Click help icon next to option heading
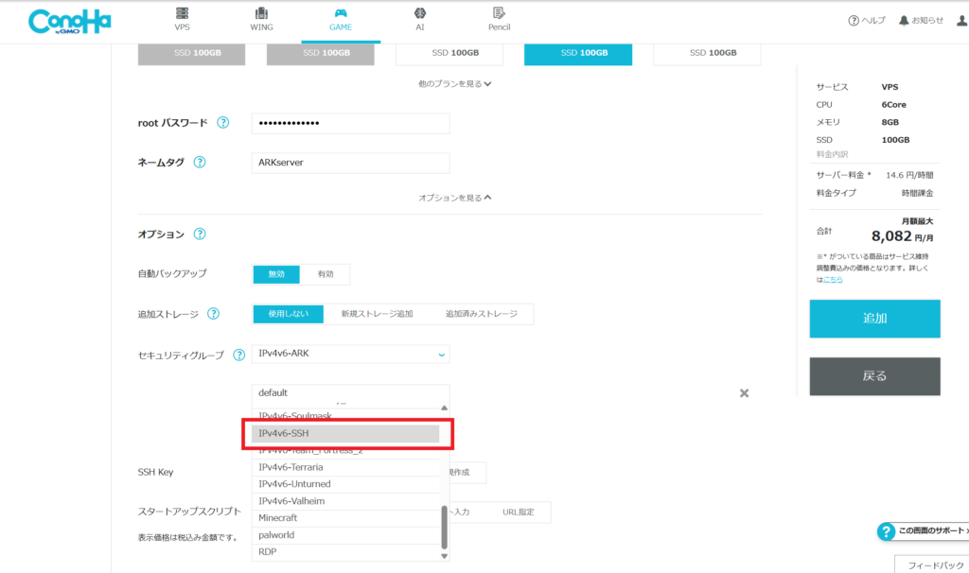This screenshot has height=573, width=969. [x=200, y=234]
